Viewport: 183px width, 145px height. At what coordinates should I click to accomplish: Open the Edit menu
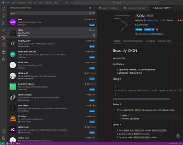coord(13,3)
